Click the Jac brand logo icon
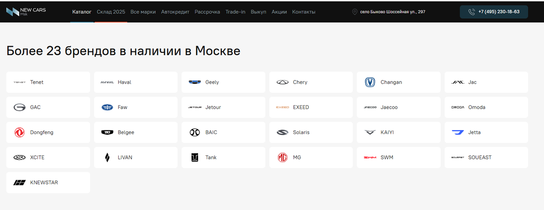This screenshot has height=210, width=544. click(458, 82)
